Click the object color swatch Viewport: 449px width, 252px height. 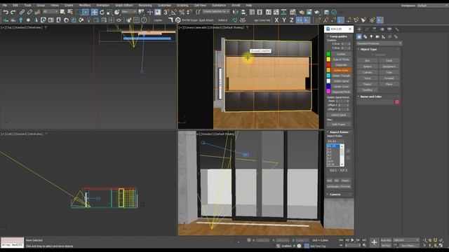[397, 101]
